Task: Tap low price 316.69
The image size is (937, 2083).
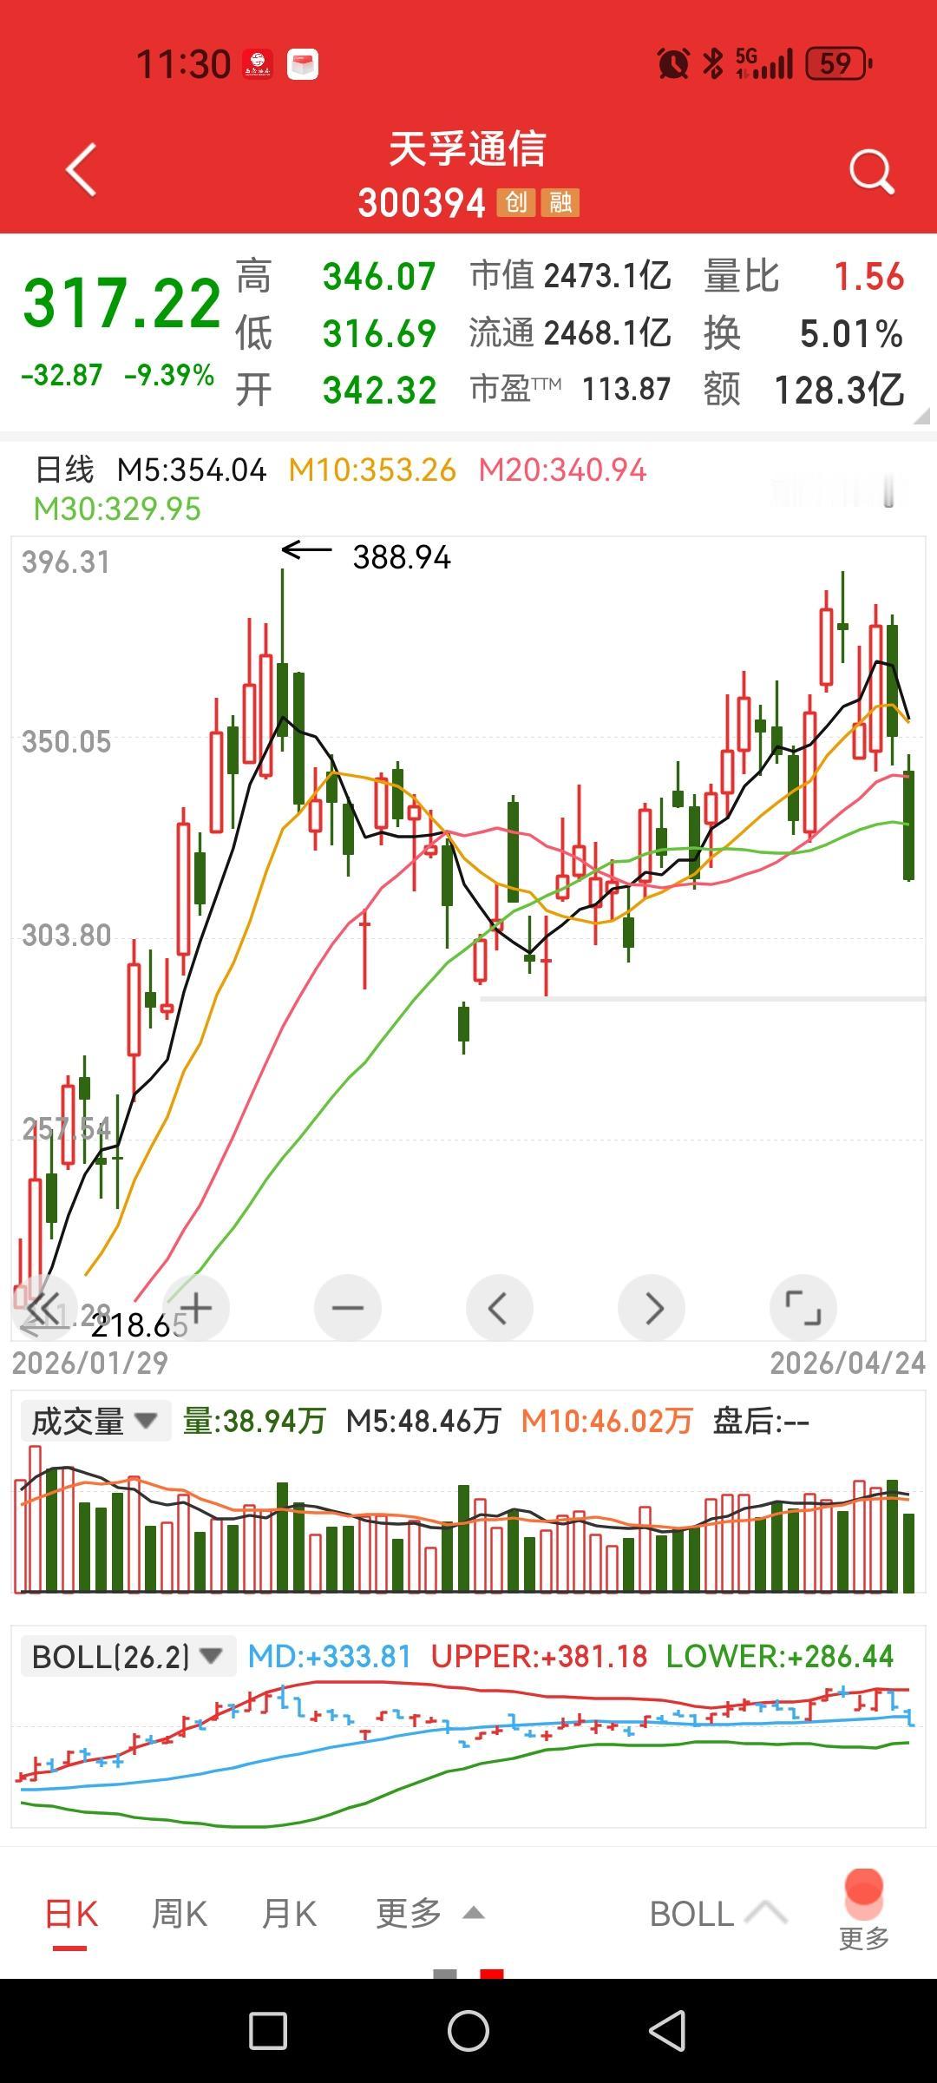Action: click(379, 333)
